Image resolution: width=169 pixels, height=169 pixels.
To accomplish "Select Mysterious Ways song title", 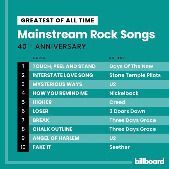I will point(57,84).
